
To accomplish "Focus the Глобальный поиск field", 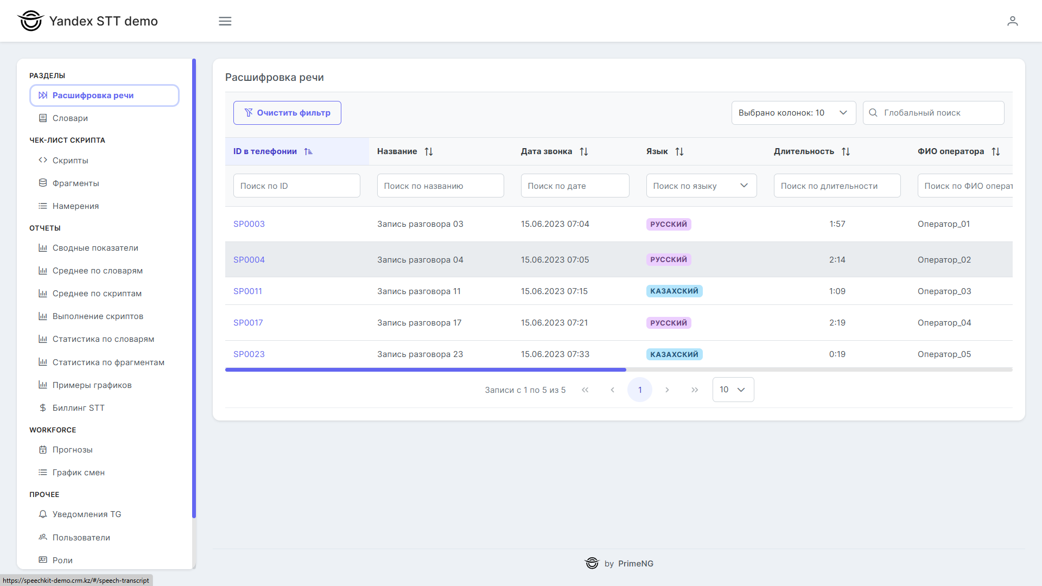I will point(933,113).
